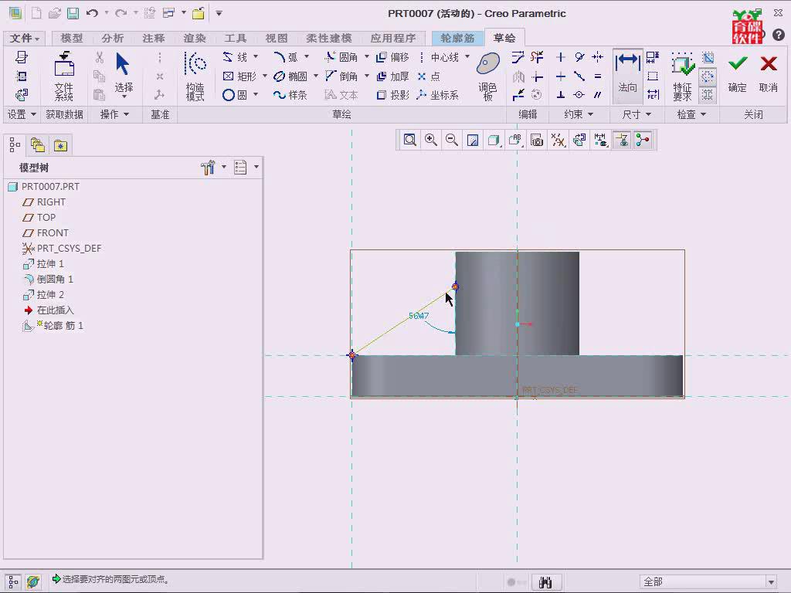The height and width of the screenshot is (593, 791).
Task: Expand the 中心线 dropdown arrow
Action: [x=467, y=56]
